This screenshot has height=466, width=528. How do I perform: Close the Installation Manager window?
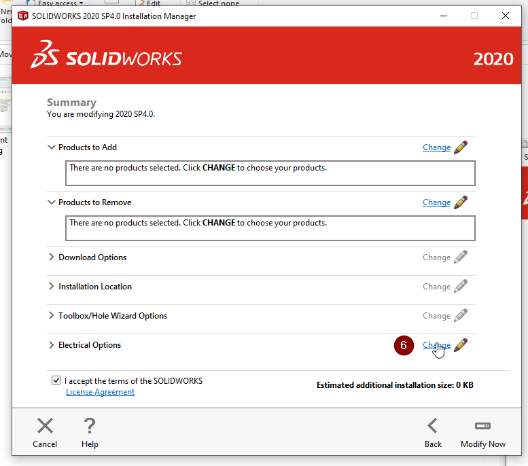[x=505, y=16]
